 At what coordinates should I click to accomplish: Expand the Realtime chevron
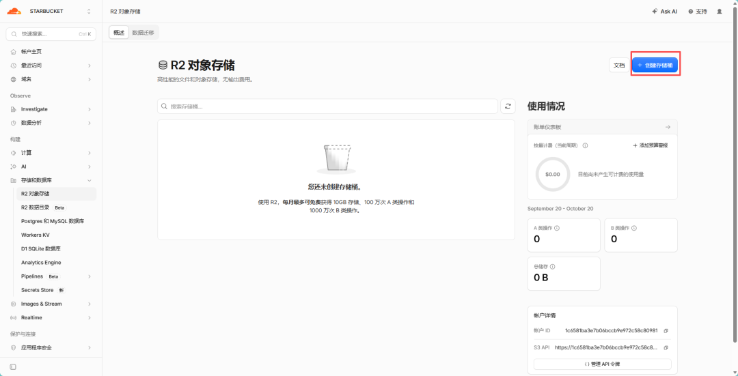click(90, 318)
